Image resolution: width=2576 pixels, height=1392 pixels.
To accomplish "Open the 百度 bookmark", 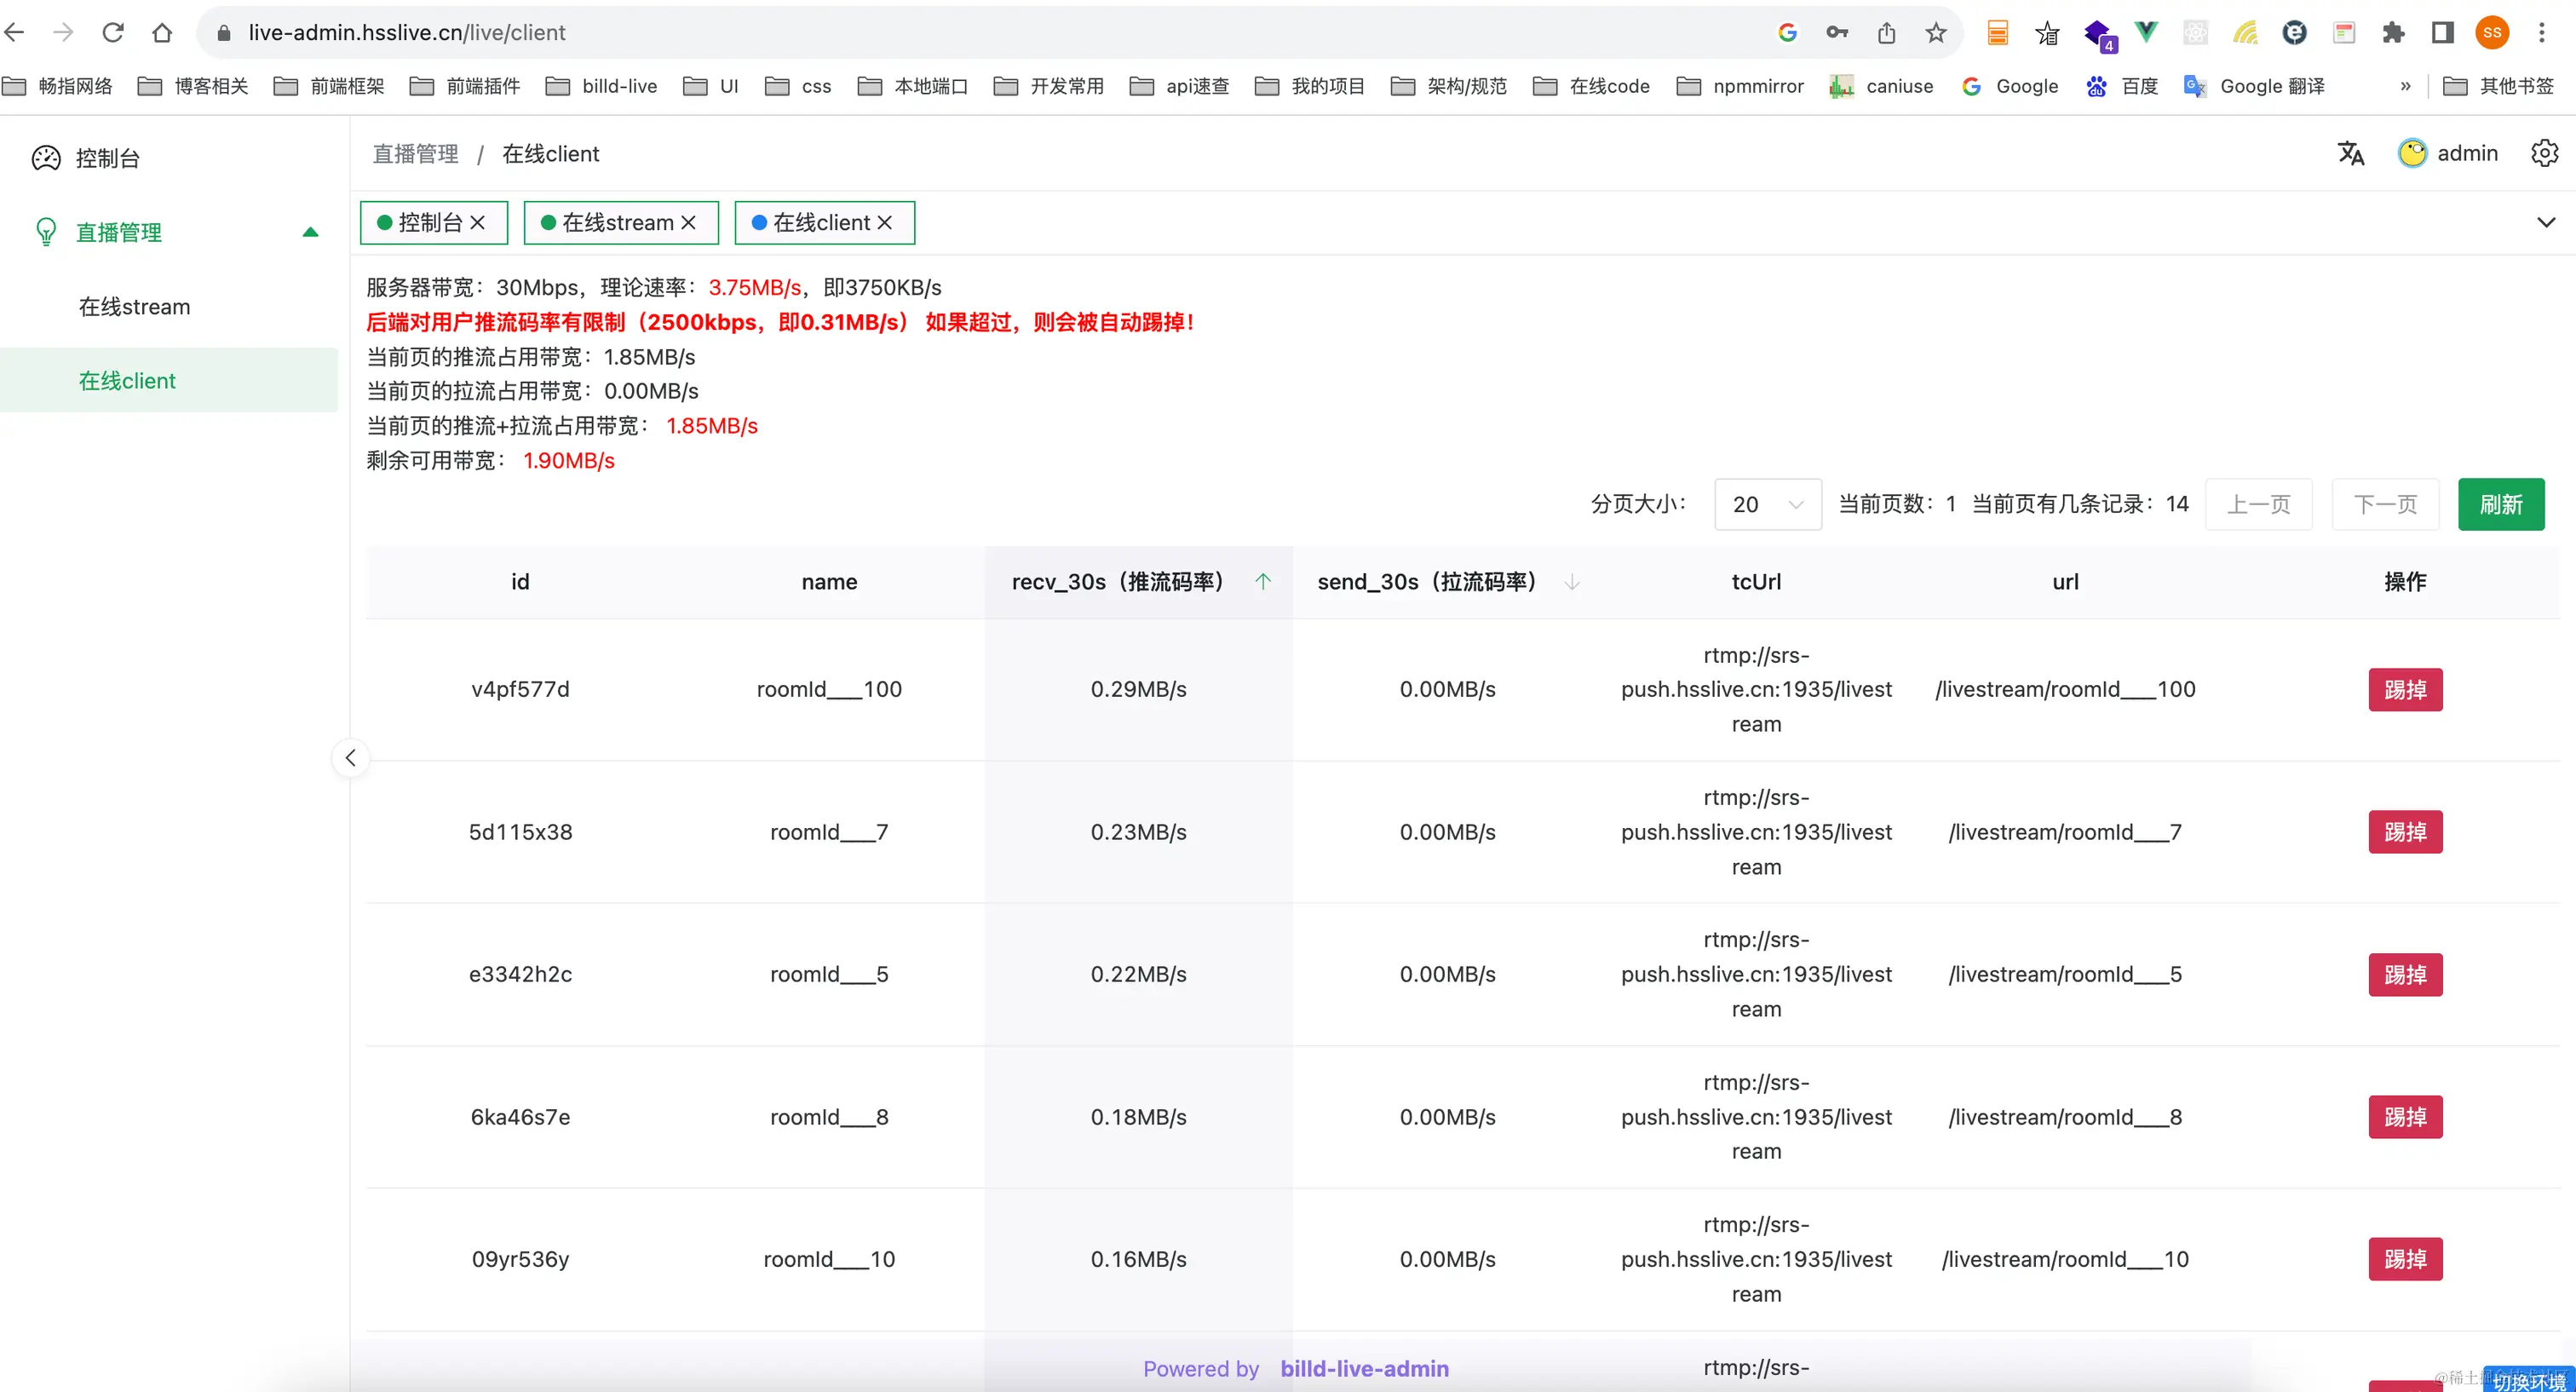I will coord(2121,86).
